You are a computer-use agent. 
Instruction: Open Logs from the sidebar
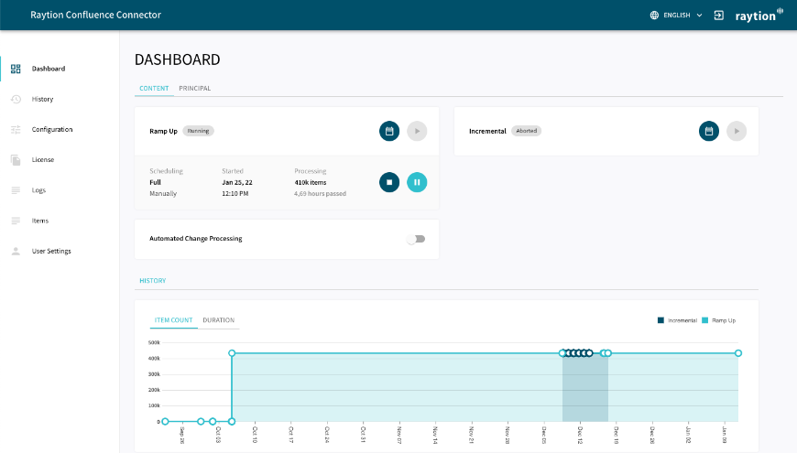point(38,190)
